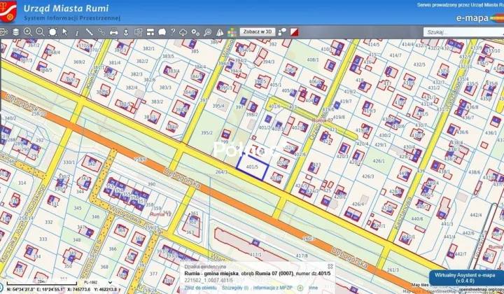Screen dimensions: 504x294
Task: Click the Rumia 12 district label
Action: (161, 214)
